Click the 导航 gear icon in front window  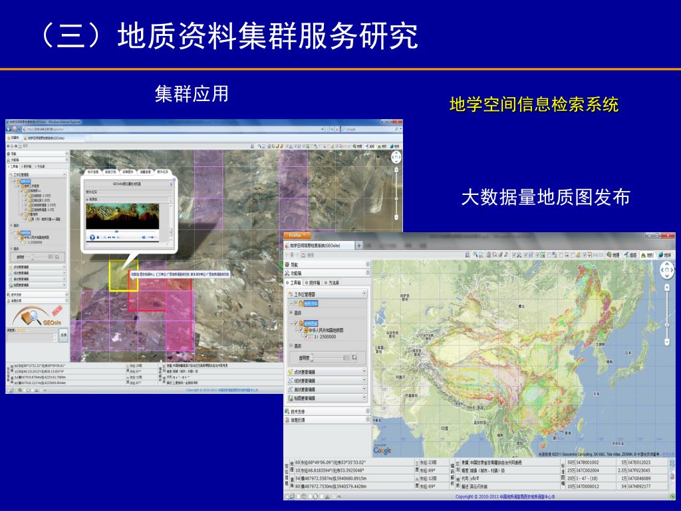[x=287, y=264]
